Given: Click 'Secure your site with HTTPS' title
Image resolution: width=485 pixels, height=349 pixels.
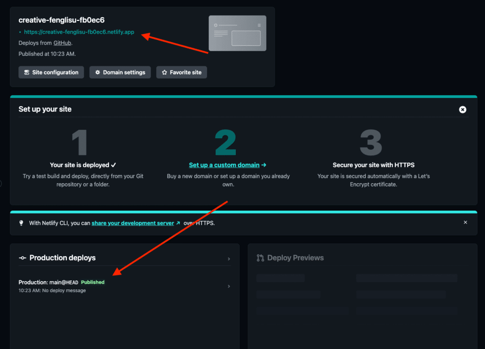Looking at the screenshot, I should click(x=374, y=165).
